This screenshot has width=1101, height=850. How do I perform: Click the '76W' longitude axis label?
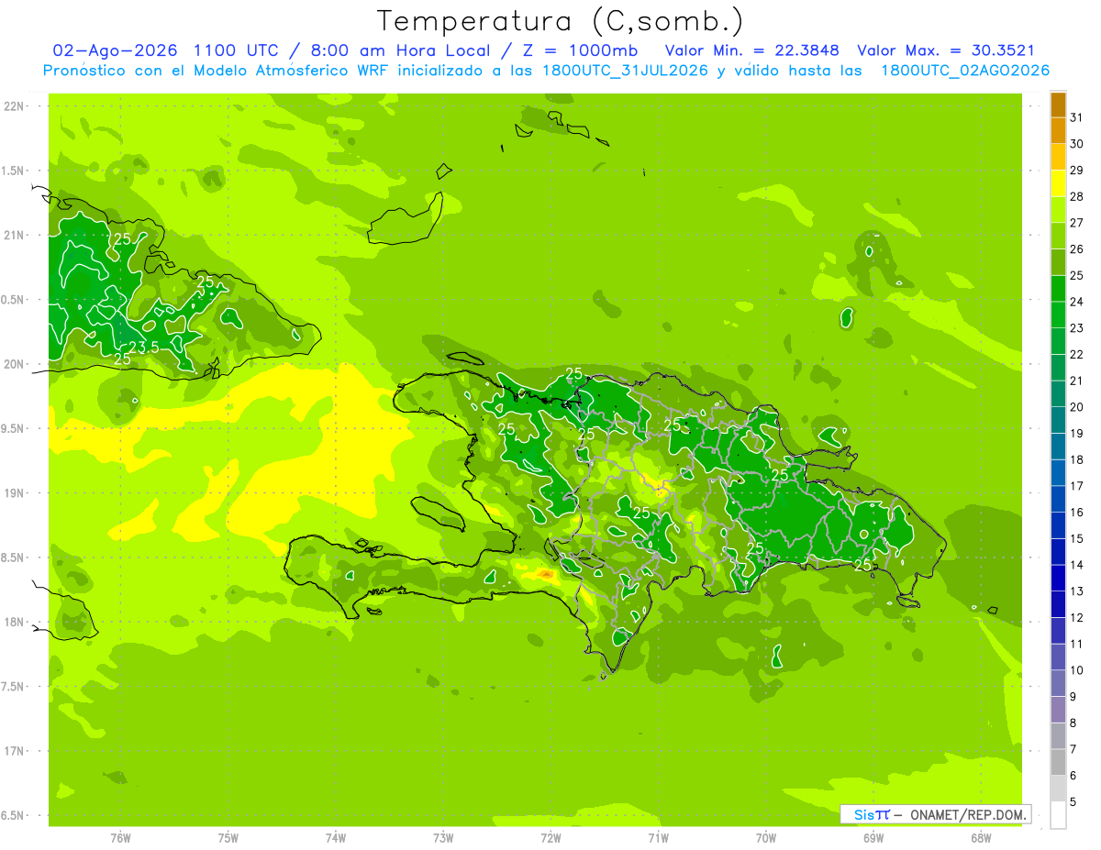[x=120, y=838]
